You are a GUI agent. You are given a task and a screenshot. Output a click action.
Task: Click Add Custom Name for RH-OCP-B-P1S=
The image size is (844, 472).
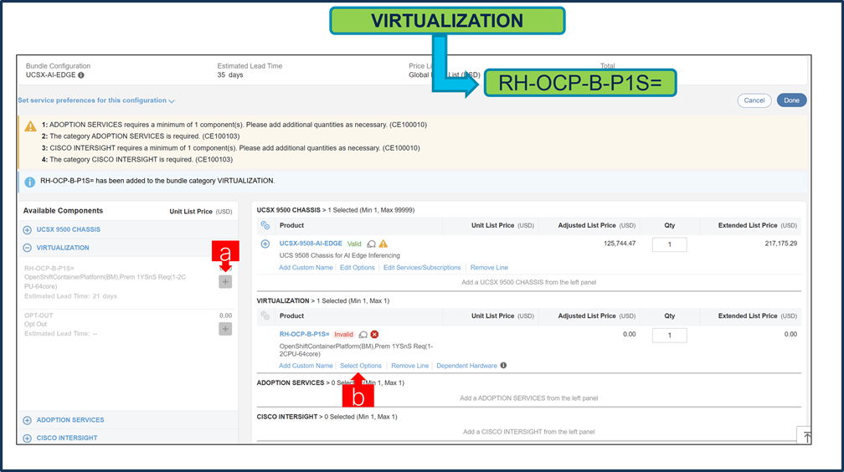coord(306,366)
